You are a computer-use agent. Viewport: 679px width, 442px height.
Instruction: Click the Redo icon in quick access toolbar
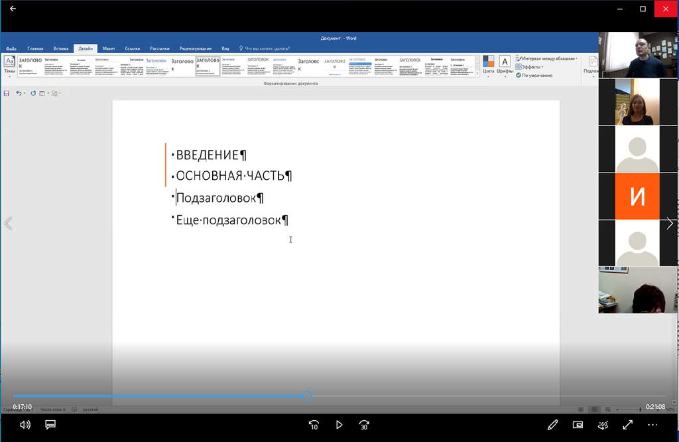(x=33, y=93)
